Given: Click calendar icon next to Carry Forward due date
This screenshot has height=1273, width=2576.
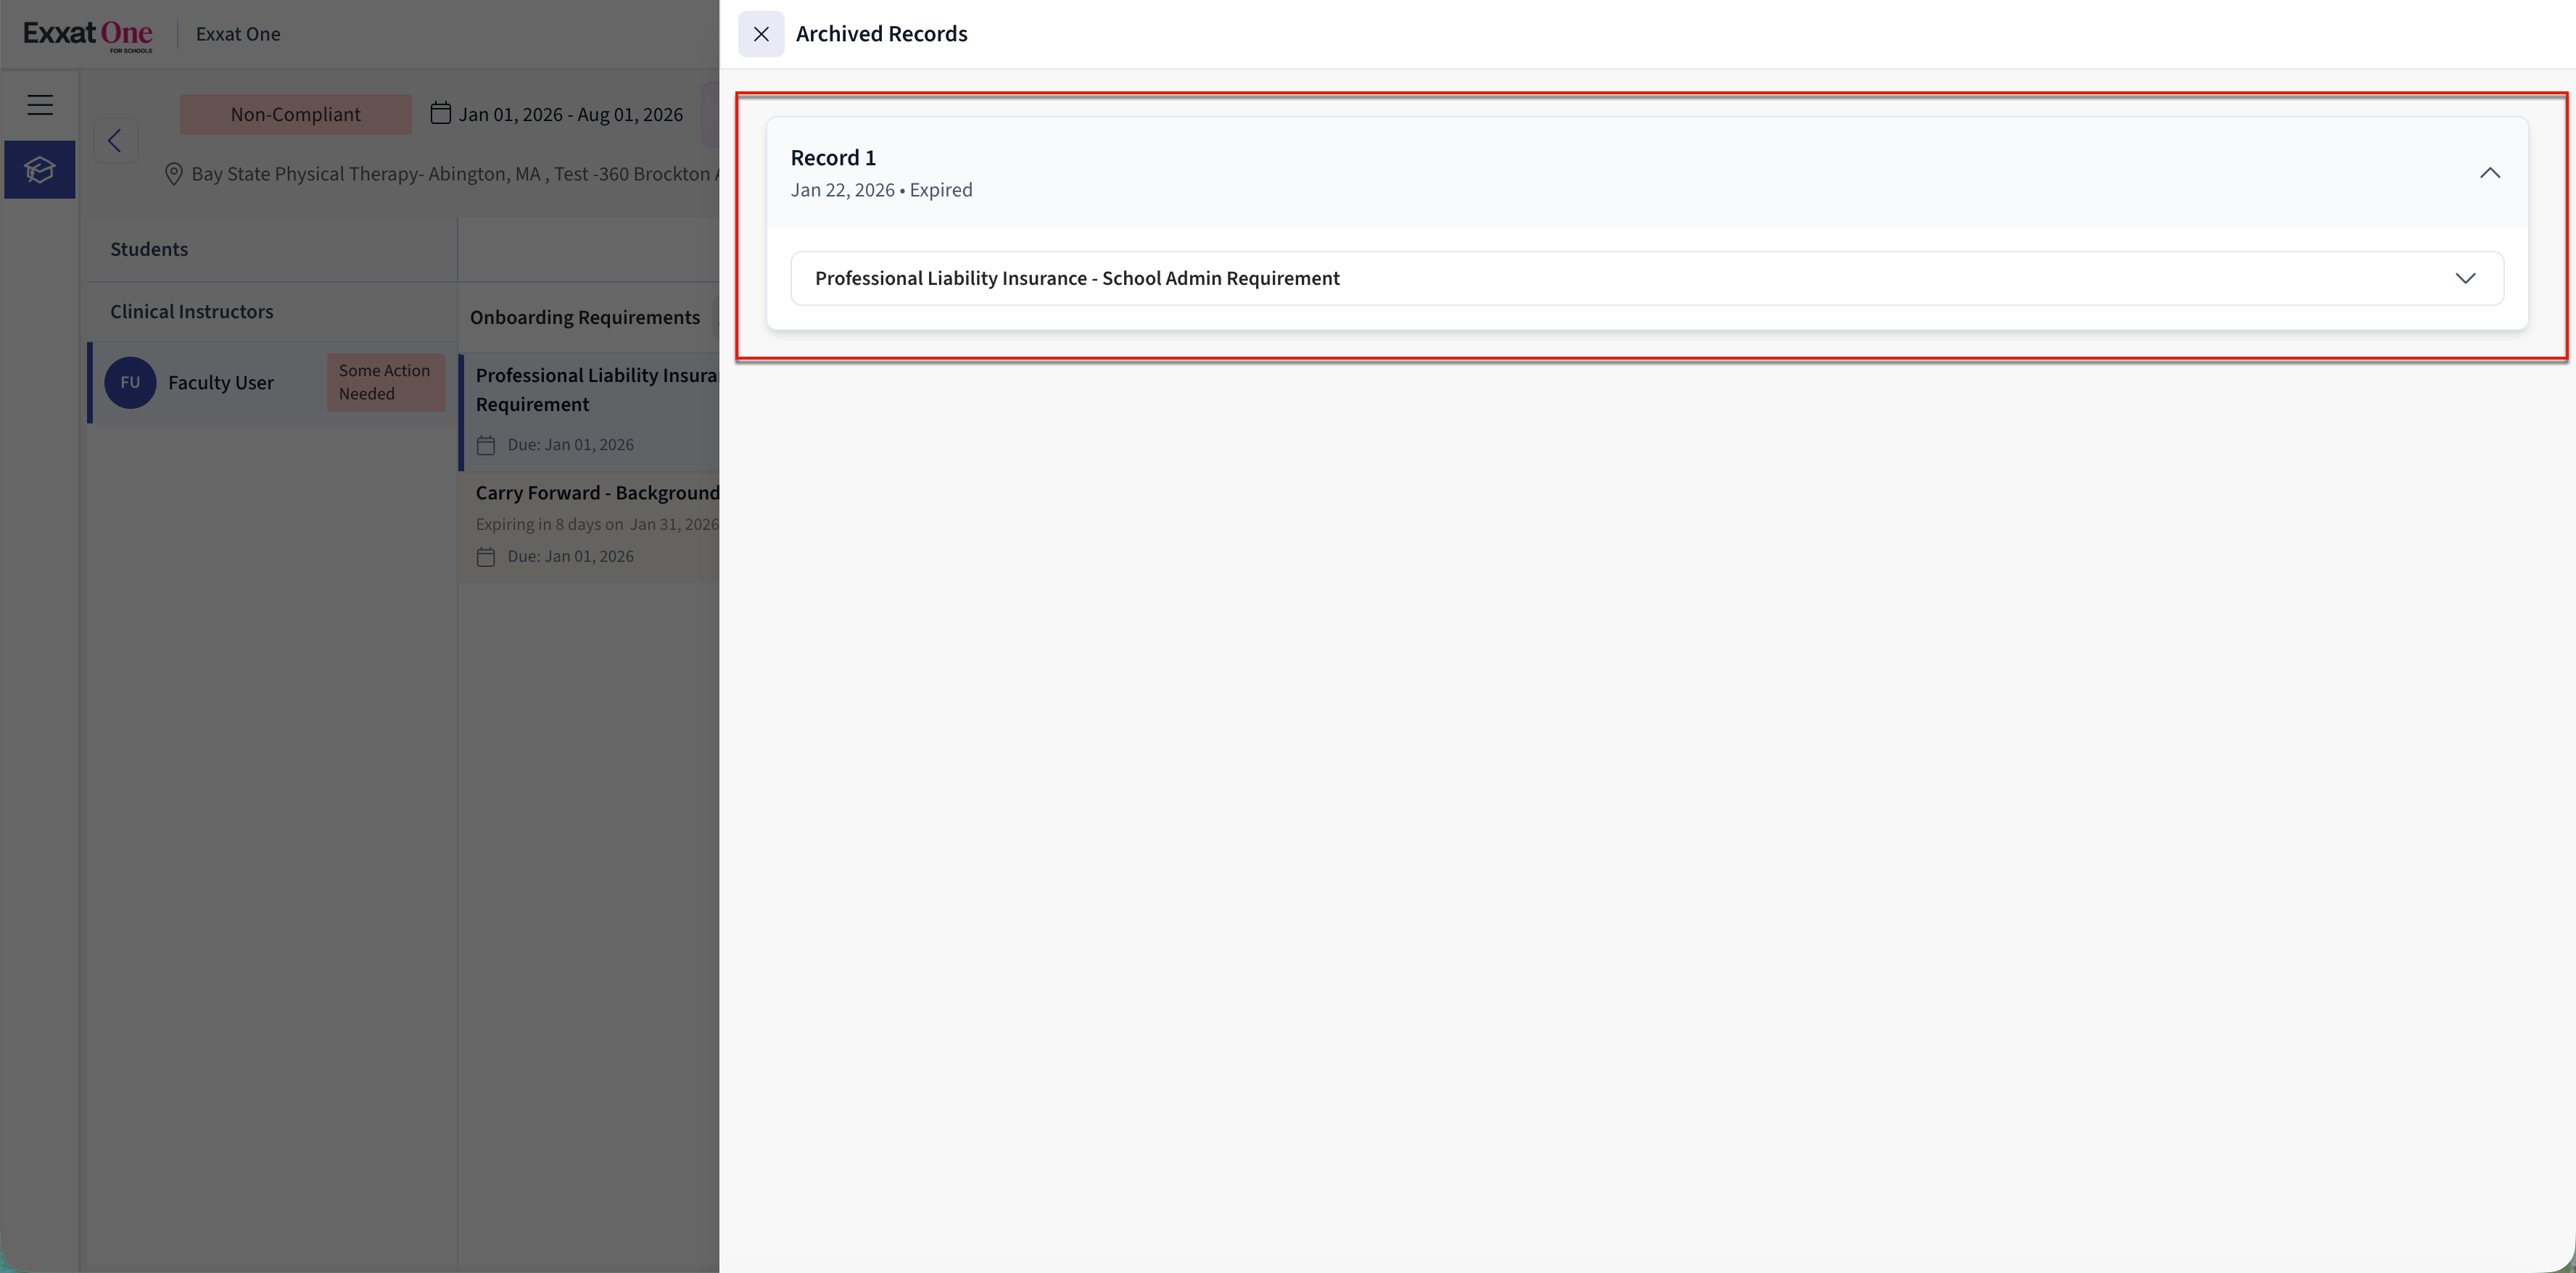Looking at the screenshot, I should (x=486, y=557).
